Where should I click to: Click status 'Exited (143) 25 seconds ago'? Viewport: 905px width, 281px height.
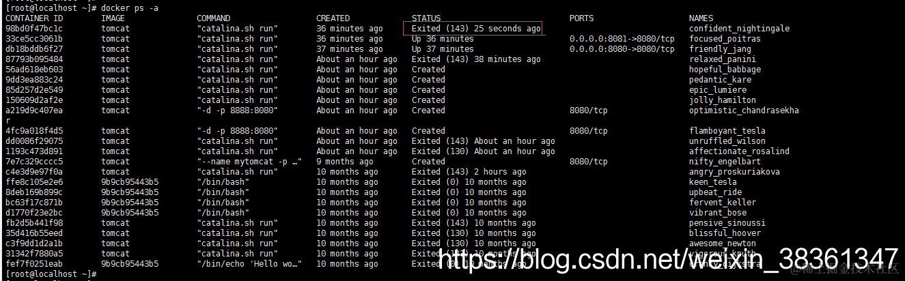pyautogui.click(x=476, y=29)
